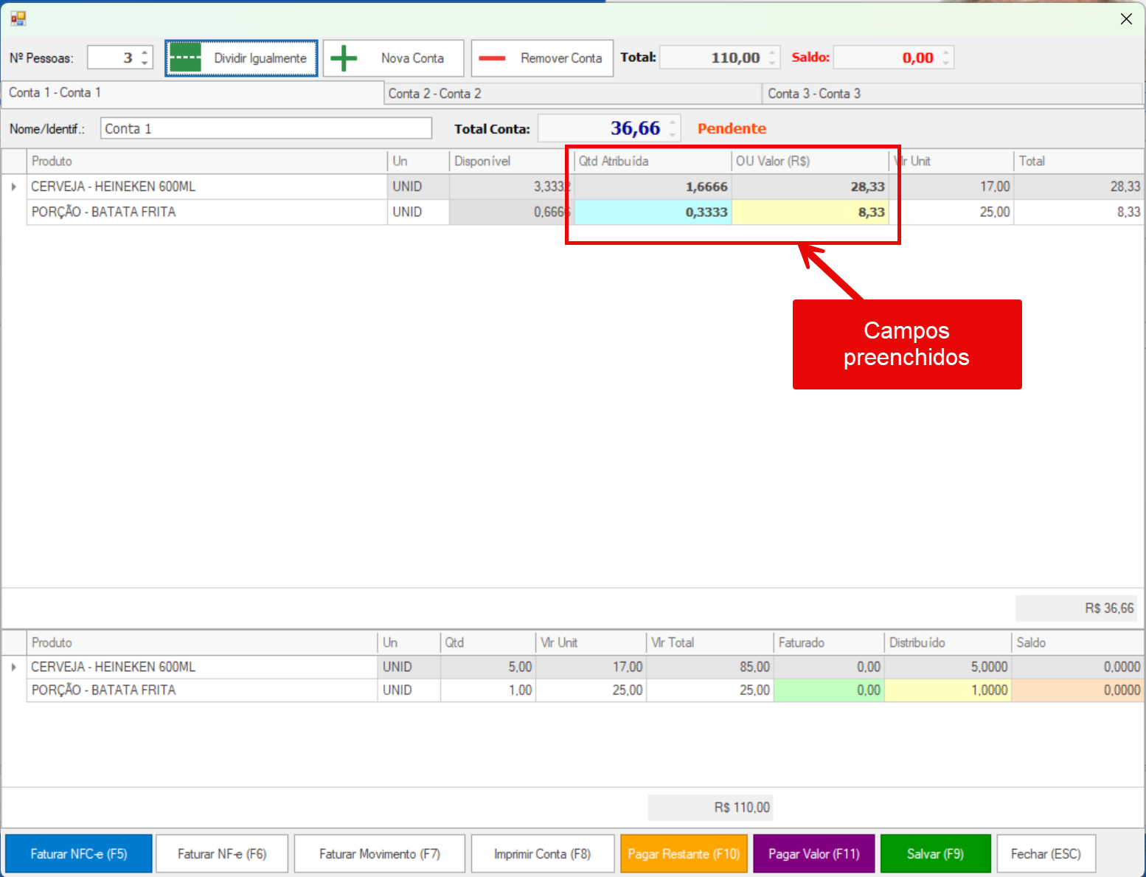Image resolution: width=1146 pixels, height=877 pixels.
Task: Click the Pagar Valor (F11) purple button
Action: pos(813,853)
